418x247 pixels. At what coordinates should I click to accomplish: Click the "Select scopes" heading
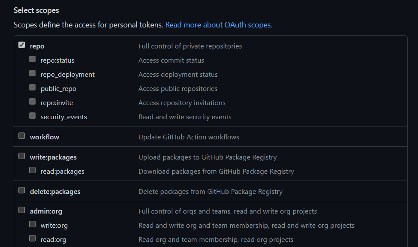click(x=36, y=10)
